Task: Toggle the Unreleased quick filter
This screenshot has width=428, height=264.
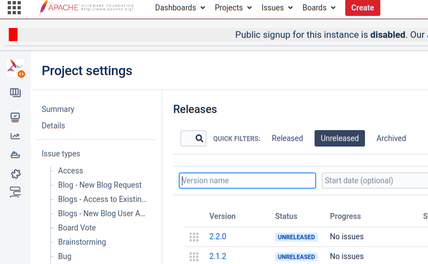Action: coord(340,138)
